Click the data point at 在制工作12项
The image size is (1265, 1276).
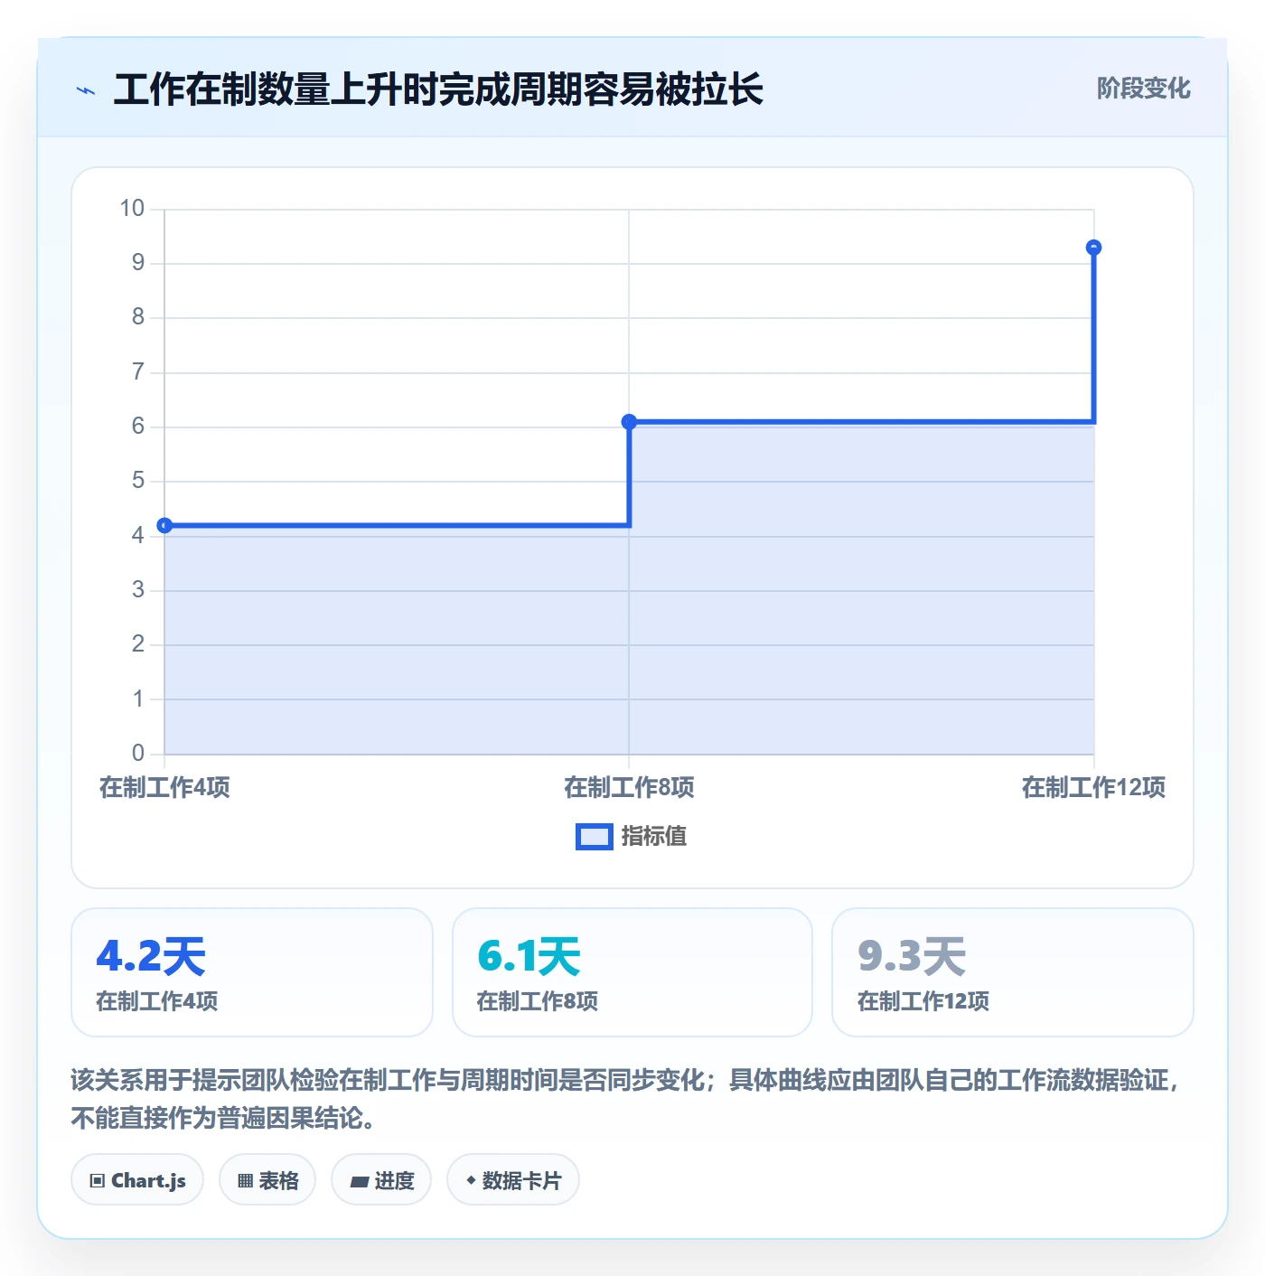coord(1093,248)
